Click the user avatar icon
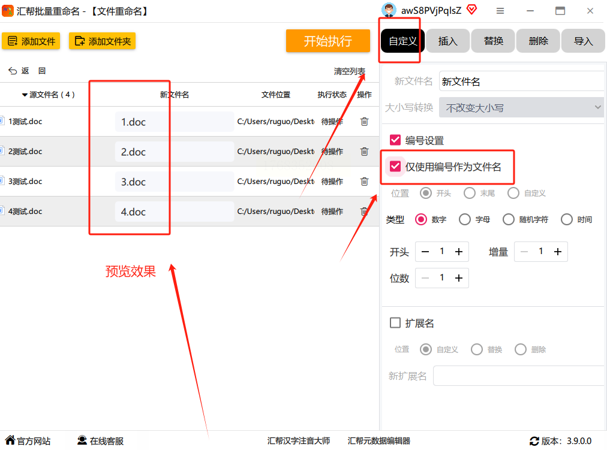This screenshot has width=607, height=450. coord(389,10)
